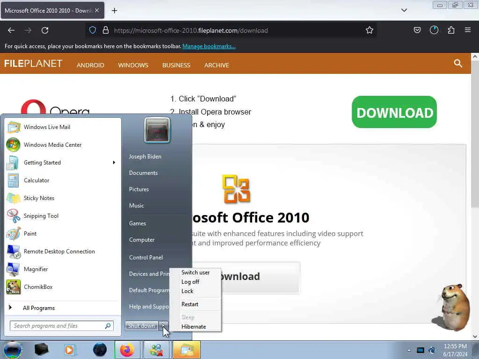Screen dimensions: 479x359
Task: Expand the list all tabs arrow
Action: pyautogui.click(x=404, y=10)
